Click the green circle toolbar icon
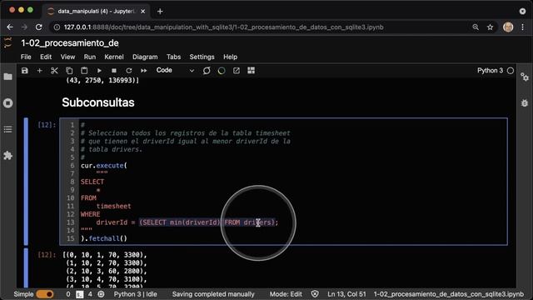Image resolution: width=533 pixels, height=300 pixels. [x=222, y=70]
